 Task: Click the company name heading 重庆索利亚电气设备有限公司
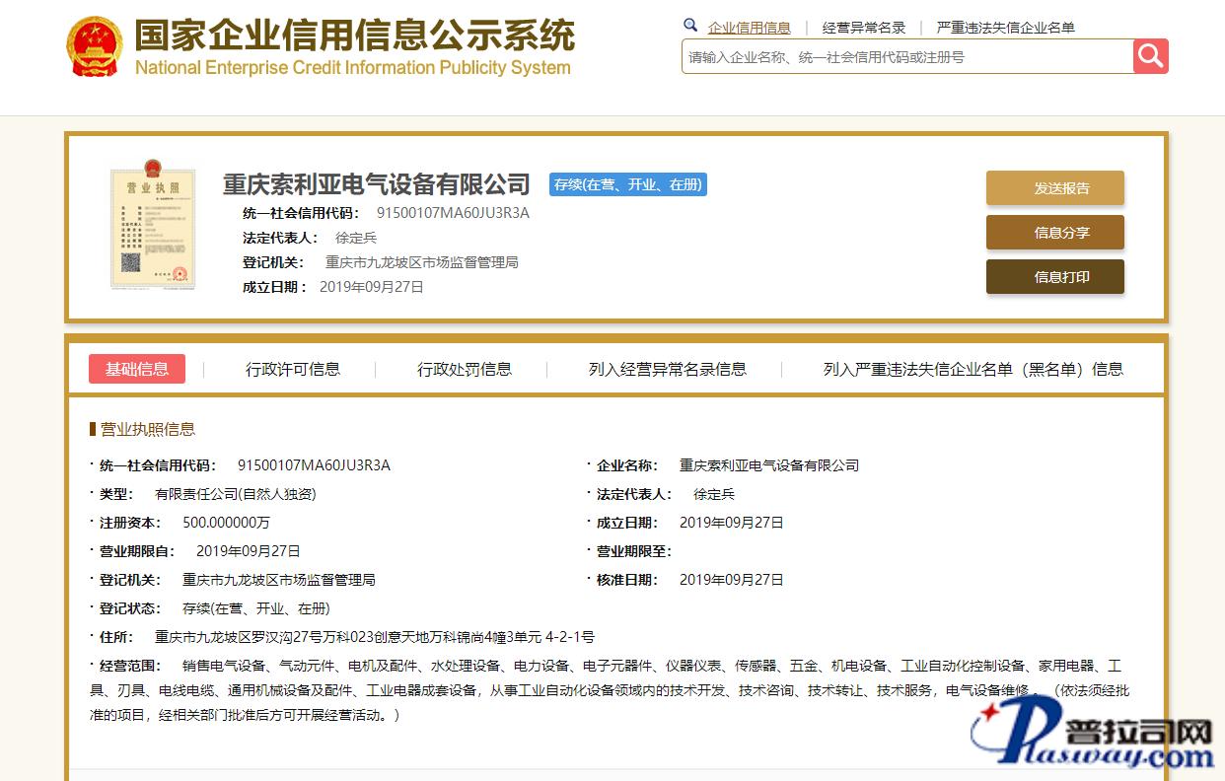pyautogui.click(x=376, y=184)
